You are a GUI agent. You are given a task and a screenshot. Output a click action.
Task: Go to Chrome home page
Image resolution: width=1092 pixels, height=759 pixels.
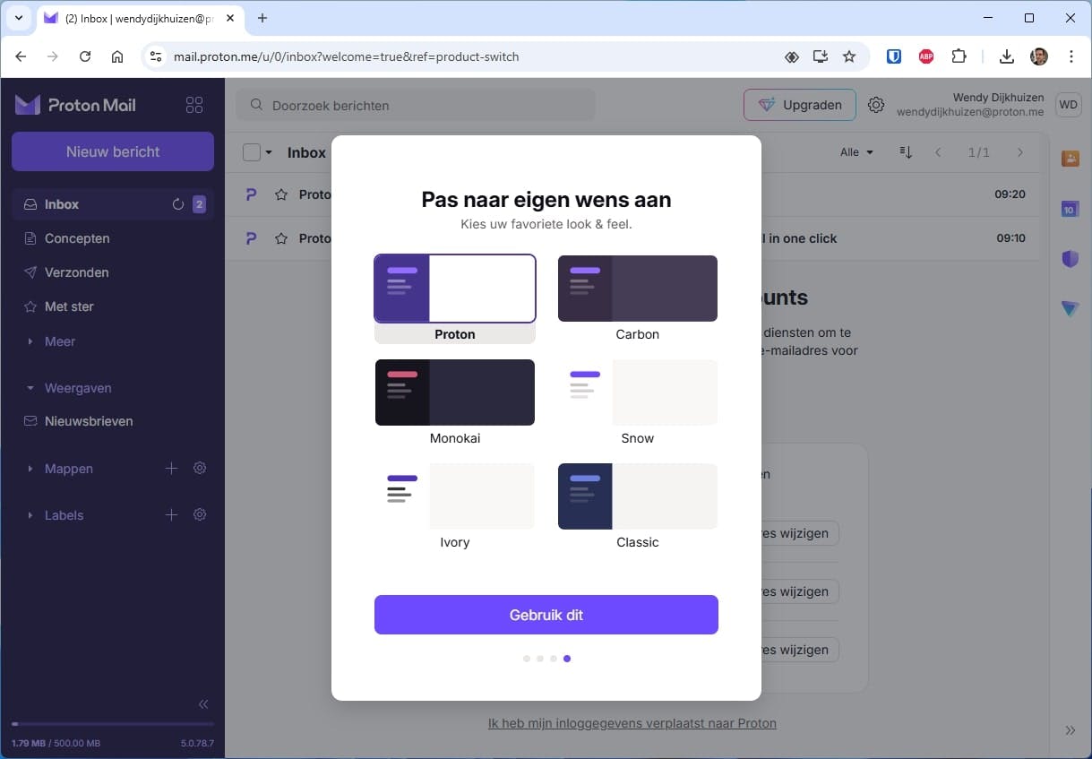coord(117,56)
